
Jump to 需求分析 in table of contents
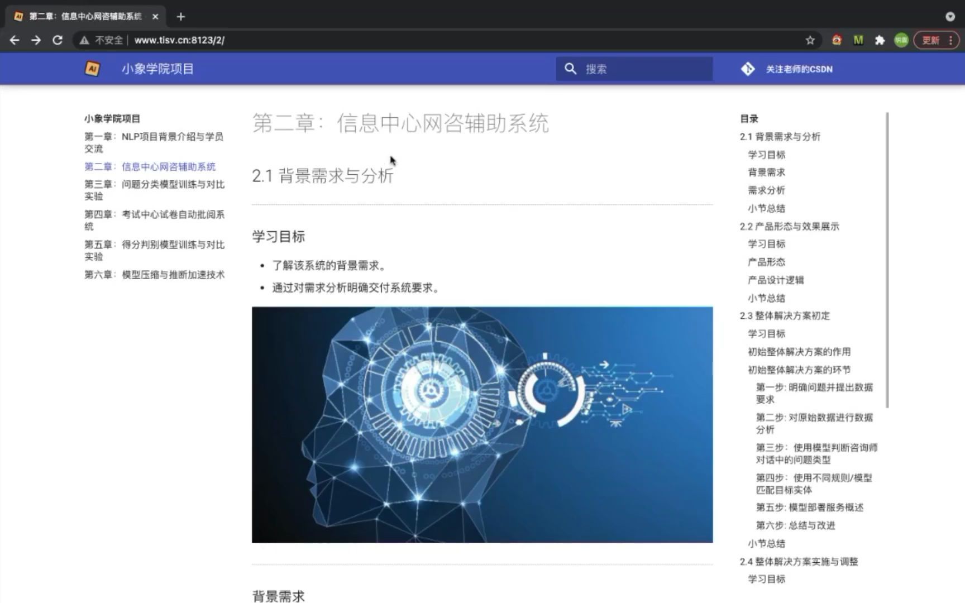pos(766,190)
